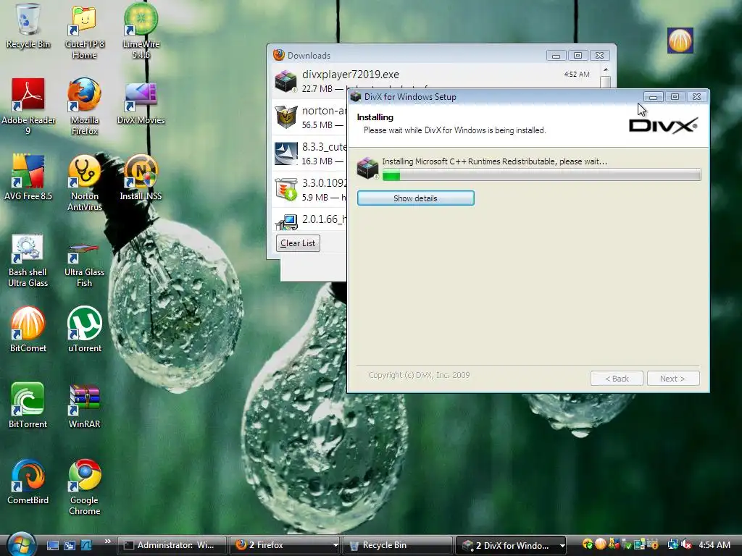Click the Switch between windows quick launch icon

pyautogui.click(x=70, y=545)
